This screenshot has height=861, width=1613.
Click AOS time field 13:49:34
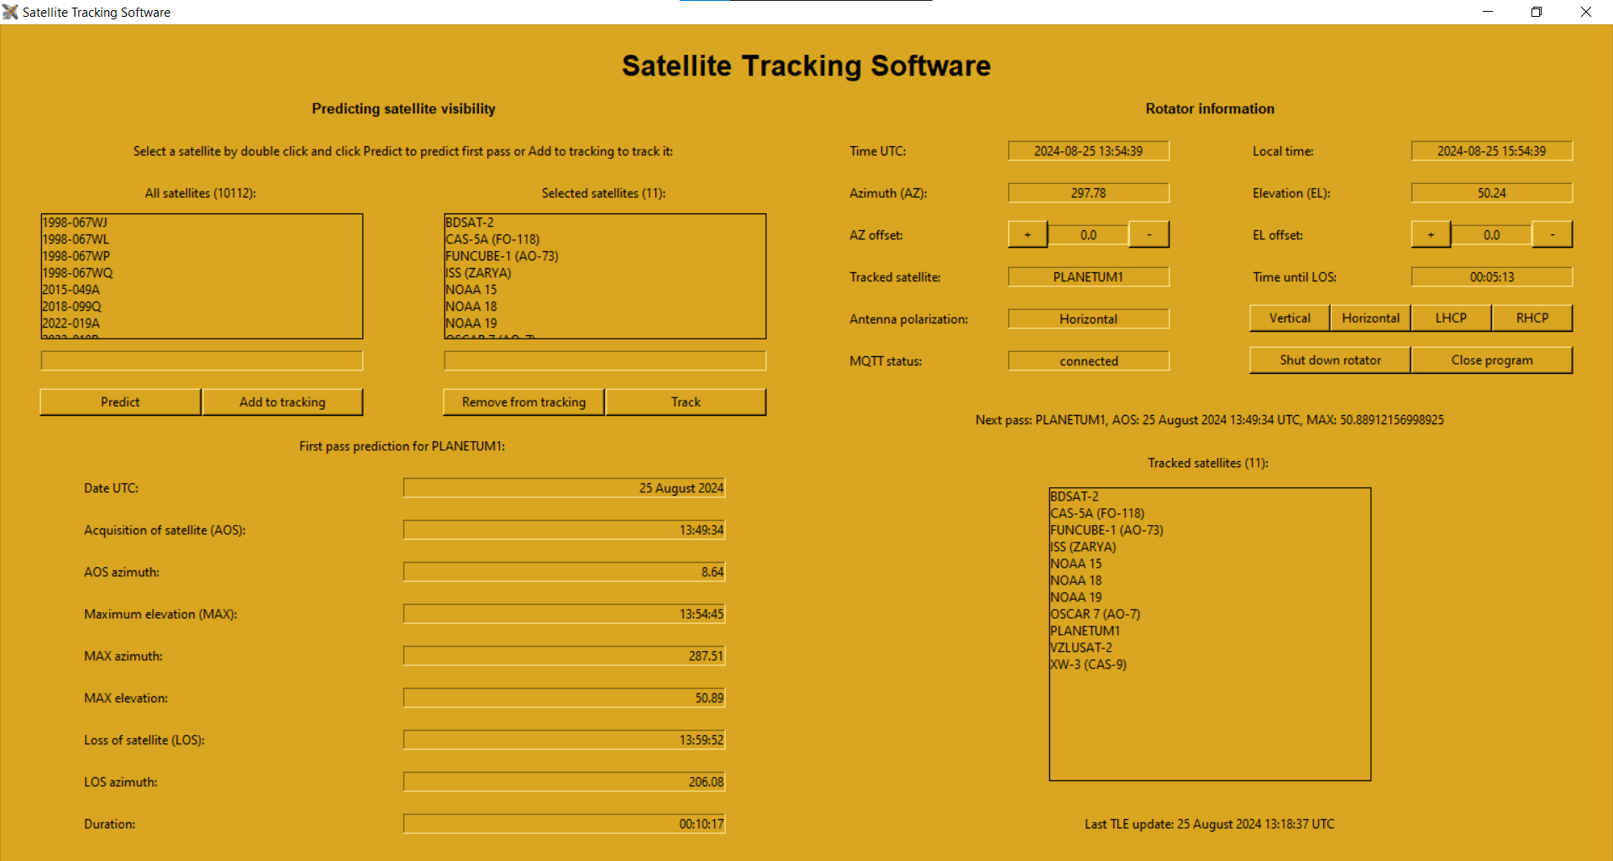[x=564, y=530]
